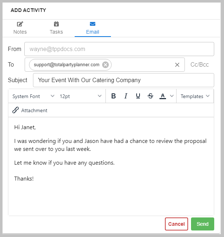Screen dimensions: 224x237
Task: Show the Cc/Bcc fields
Action: click(x=199, y=65)
